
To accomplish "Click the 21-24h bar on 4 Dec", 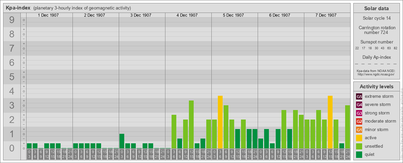I will [x=208, y=134].
